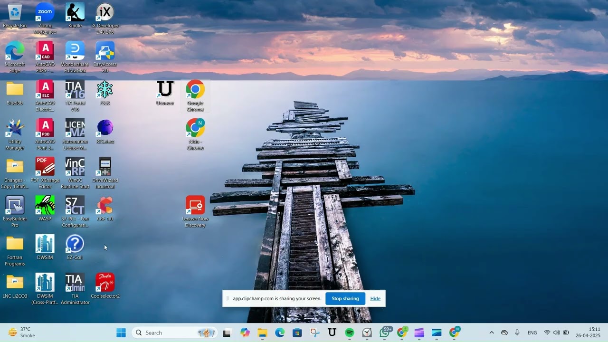This screenshot has height=342, width=608.
Task: Select the DriveWizard Industrial shortcut
Action: point(105,173)
